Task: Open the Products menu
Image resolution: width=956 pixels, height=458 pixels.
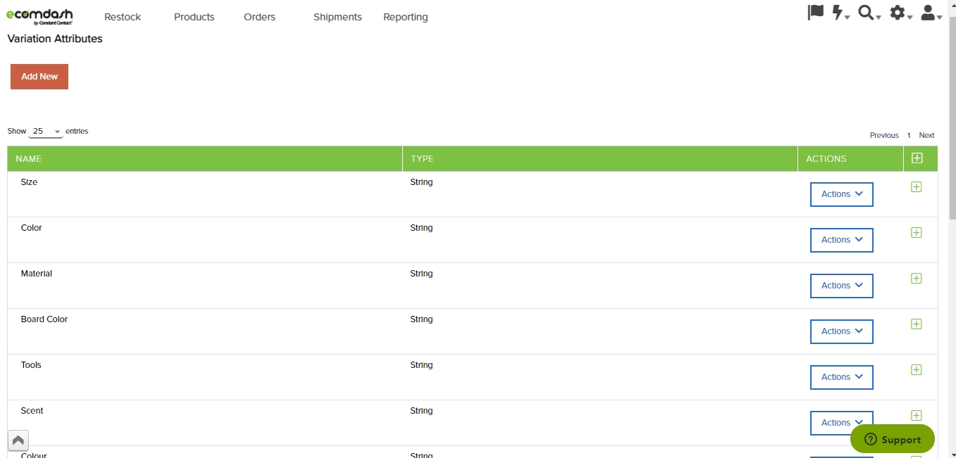Action: click(194, 17)
